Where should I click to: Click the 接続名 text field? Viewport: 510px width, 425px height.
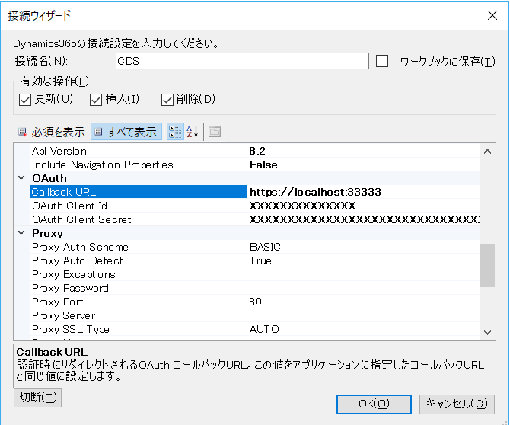[x=242, y=61]
